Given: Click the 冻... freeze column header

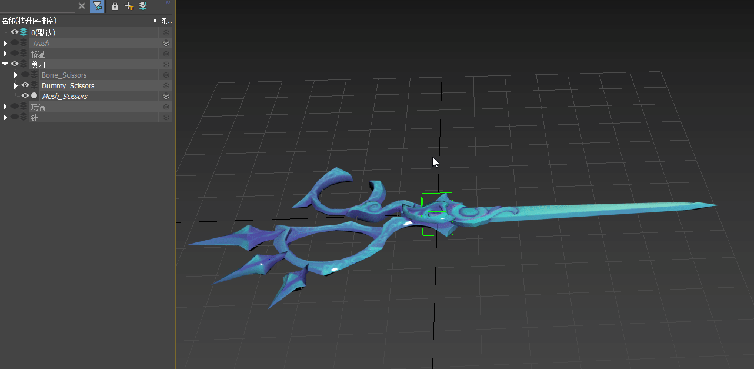Looking at the screenshot, I should 166,21.
